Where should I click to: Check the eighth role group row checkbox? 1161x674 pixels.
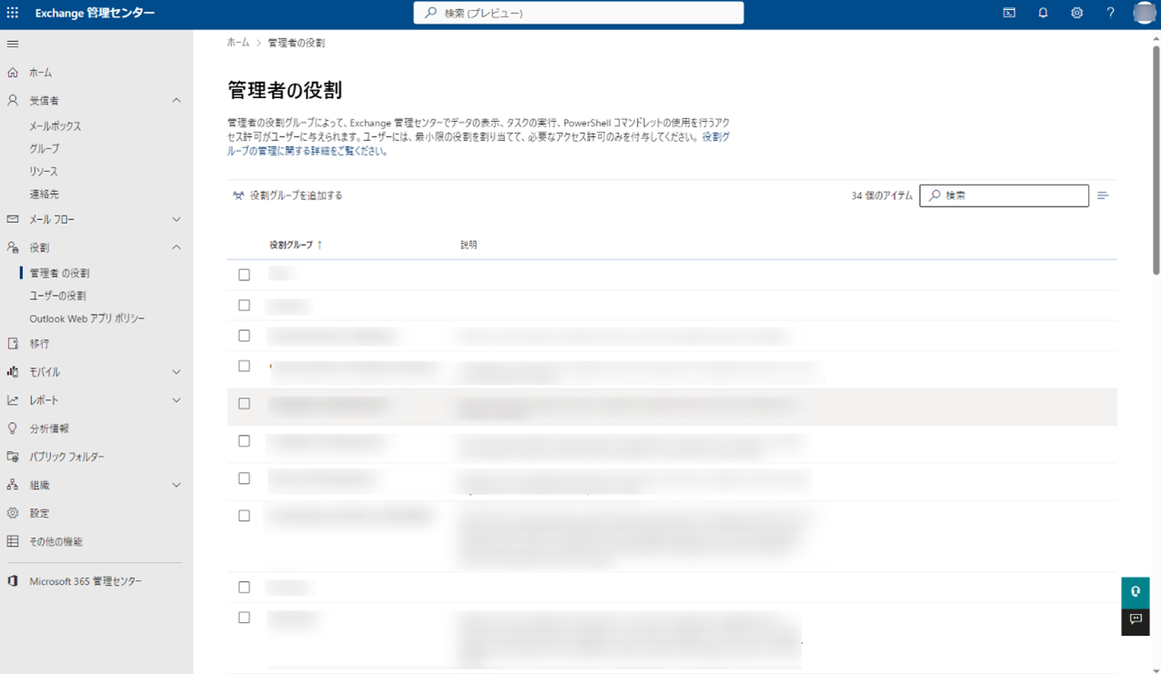(244, 516)
